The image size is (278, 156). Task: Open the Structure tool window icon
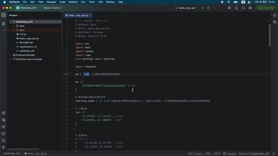(x=3, y=24)
